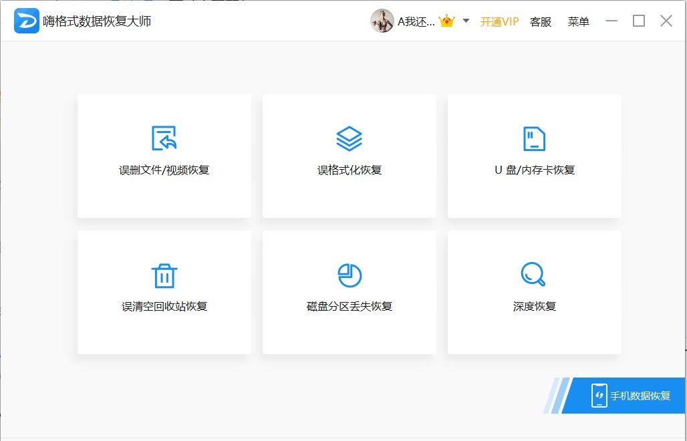Open the user avatar profile picture
Screen dimensions: 687x441
[x=382, y=21]
